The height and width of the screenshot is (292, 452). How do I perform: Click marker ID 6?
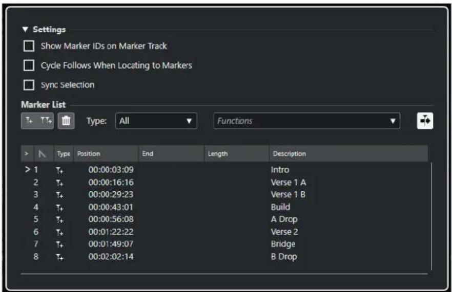click(36, 232)
